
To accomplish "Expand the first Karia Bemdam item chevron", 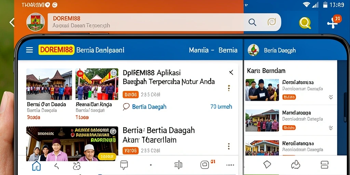I will click(x=331, y=97).
